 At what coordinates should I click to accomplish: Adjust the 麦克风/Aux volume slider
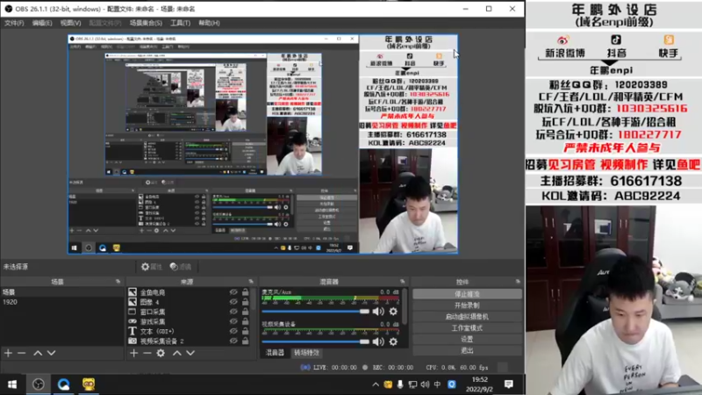316,312
